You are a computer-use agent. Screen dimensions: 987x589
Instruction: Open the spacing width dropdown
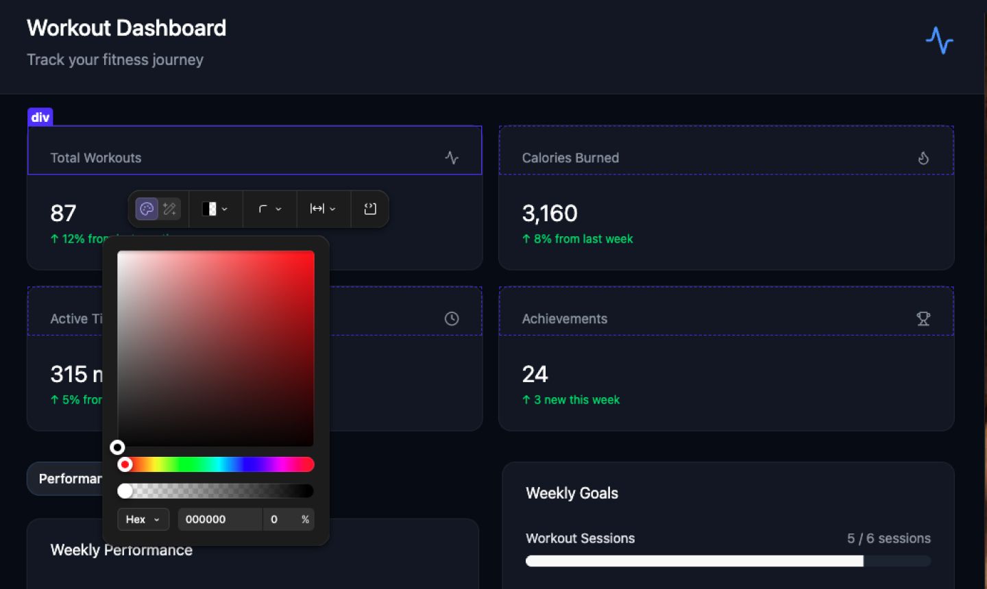coord(323,209)
